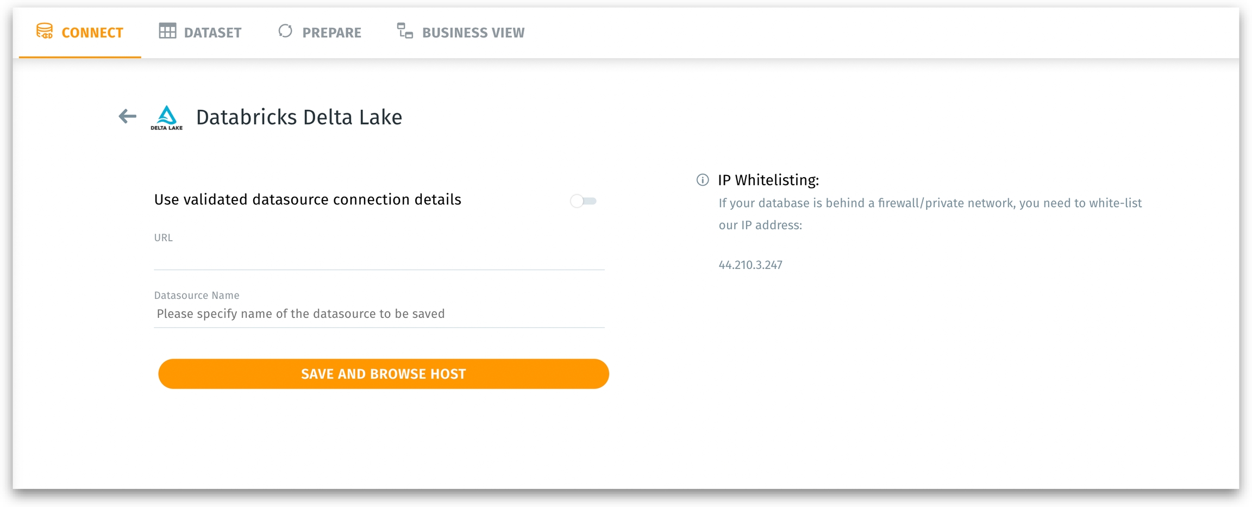Click the Connect database icon
The width and height of the screenshot is (1252, 507).
click(x=45, y=31)
